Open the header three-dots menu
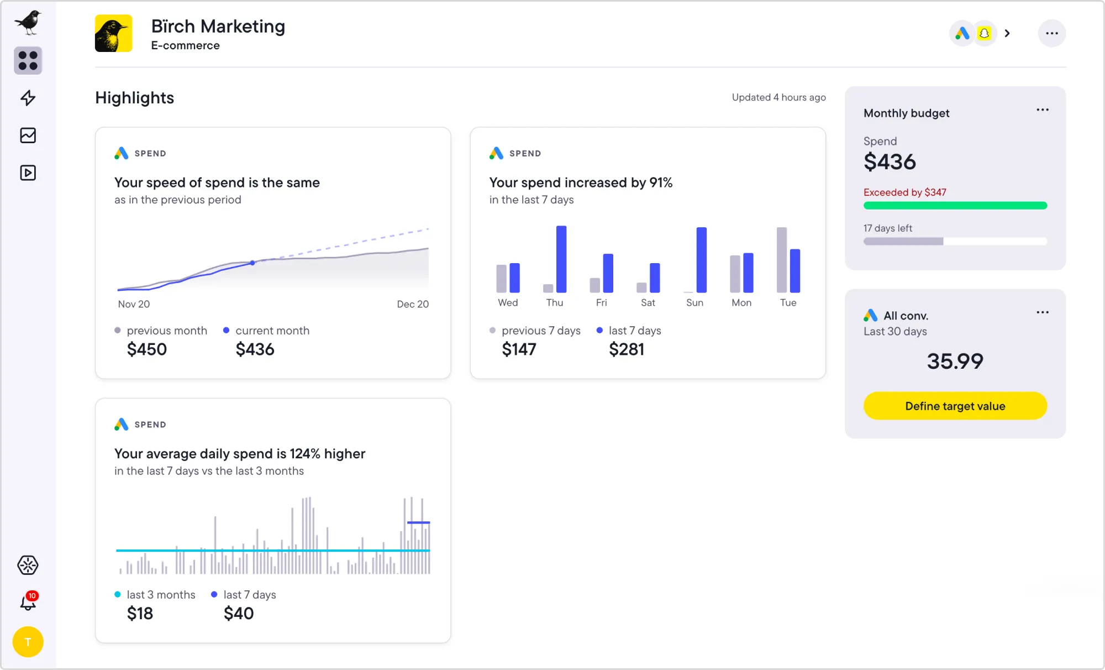The image size is (1105, 670). click(1051, 33)
